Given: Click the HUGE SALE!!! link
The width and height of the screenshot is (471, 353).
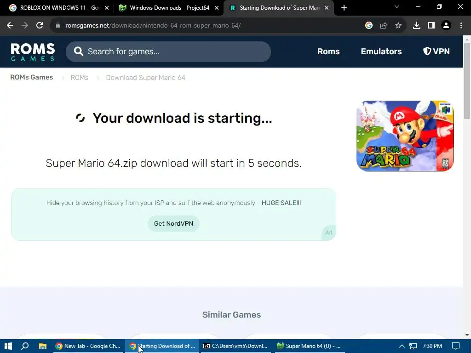Looking at the screenshot, I should click(x=281, y=203).
